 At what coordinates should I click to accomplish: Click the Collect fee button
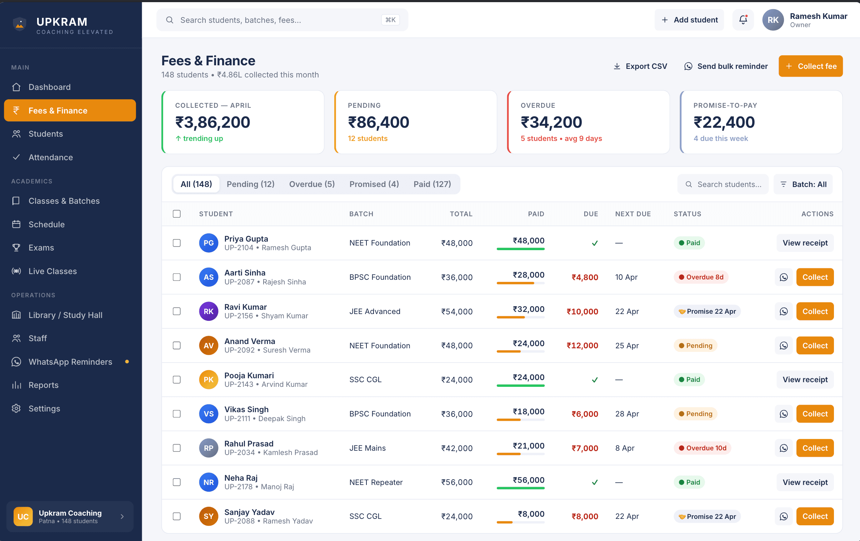(x=810, y=66)
